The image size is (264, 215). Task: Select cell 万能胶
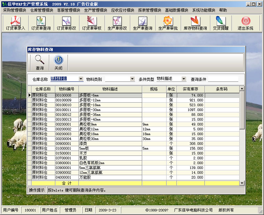coord(110,177)
